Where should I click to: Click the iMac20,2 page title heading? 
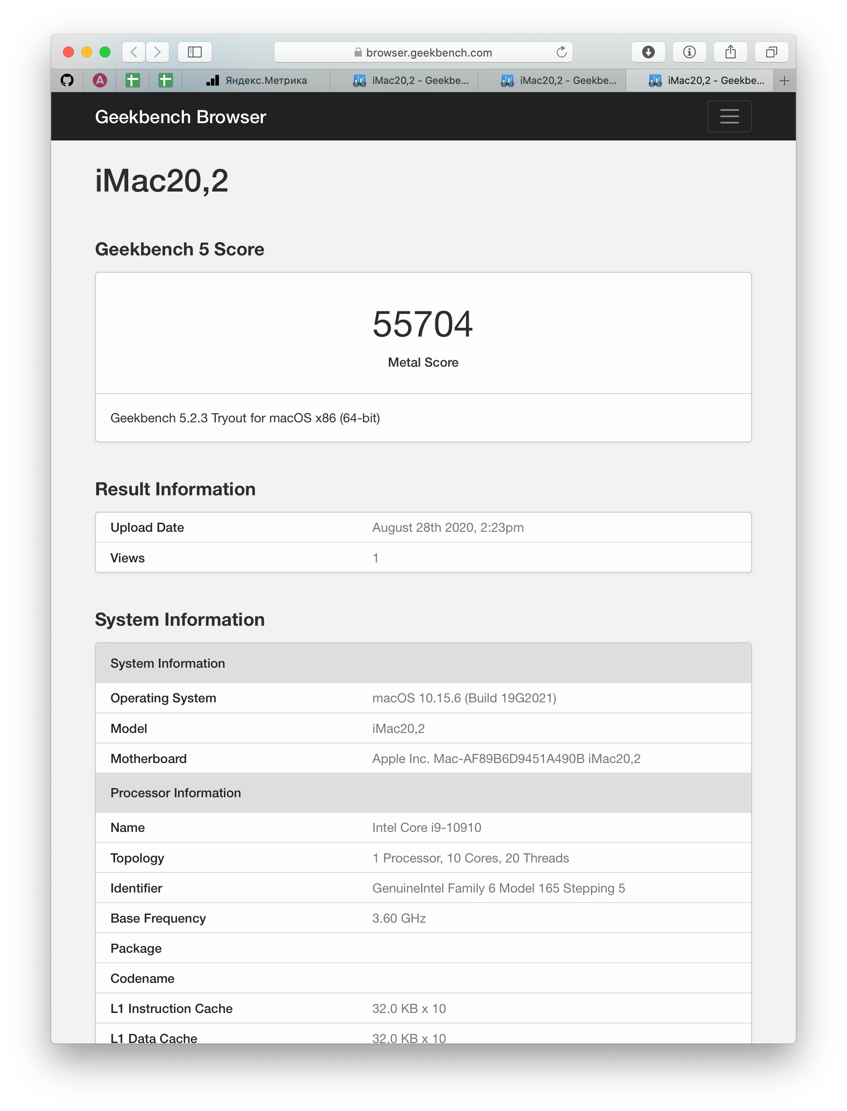(162, 181)
